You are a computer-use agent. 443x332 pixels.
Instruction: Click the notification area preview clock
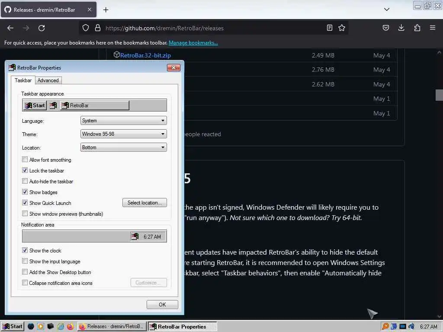tap(152, 236)
